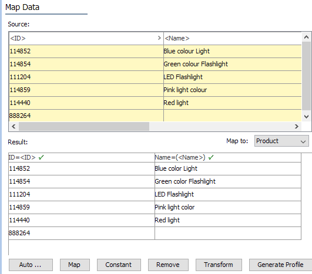Click the horizontal scroll-left arrow
The height and width of the screenshot is (274, 312).
click(x=14, y=126)
